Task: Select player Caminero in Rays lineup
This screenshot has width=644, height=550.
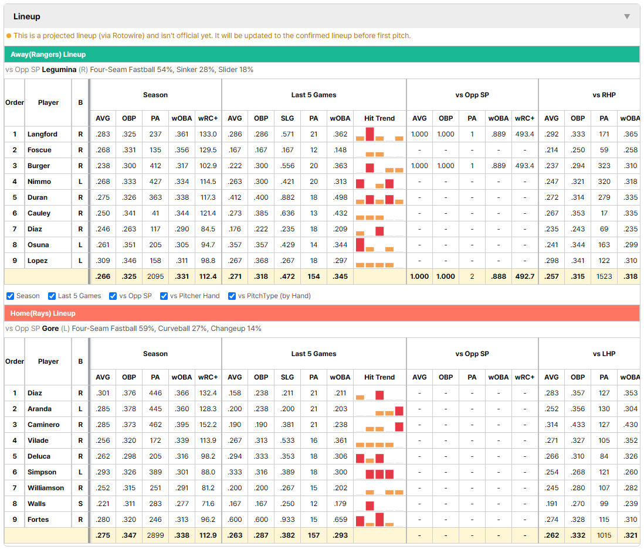Action: click(x=43, y=425)
